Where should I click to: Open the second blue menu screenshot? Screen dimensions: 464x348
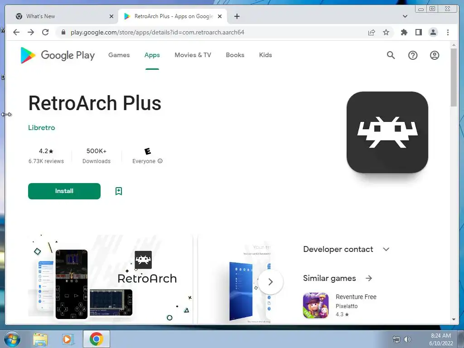234,279
